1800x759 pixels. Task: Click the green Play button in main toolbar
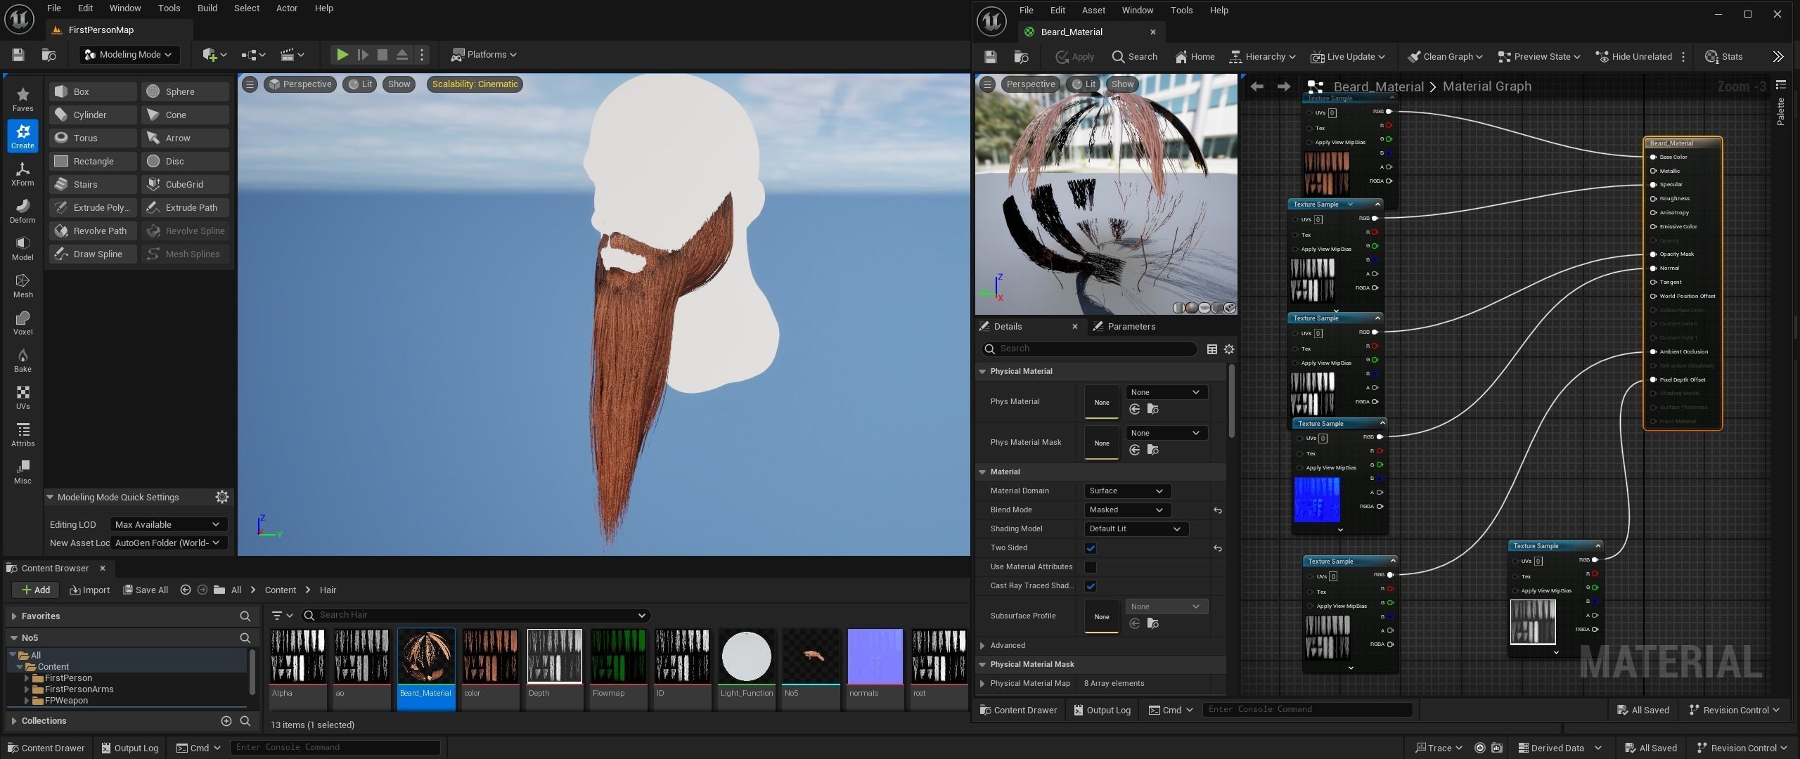(x=342, y=54)
